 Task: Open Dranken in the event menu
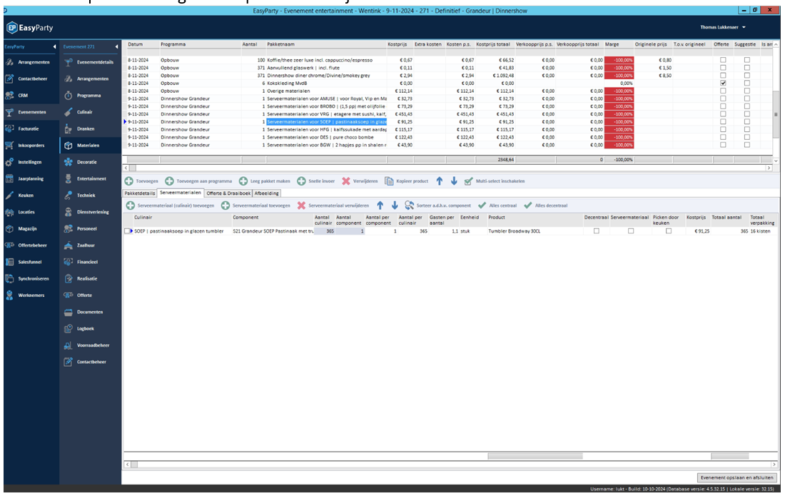90,128
